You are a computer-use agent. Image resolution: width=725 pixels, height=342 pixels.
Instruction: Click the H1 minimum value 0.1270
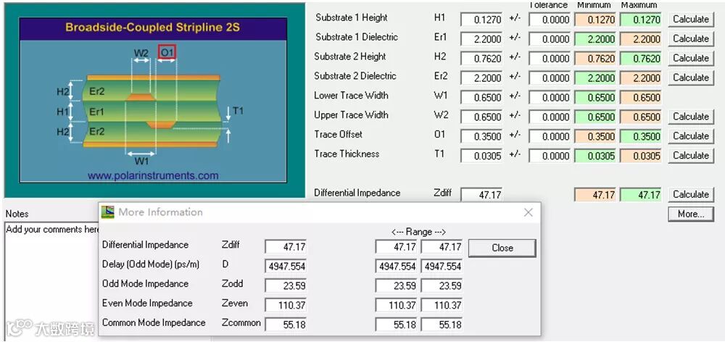coord(595,20)
